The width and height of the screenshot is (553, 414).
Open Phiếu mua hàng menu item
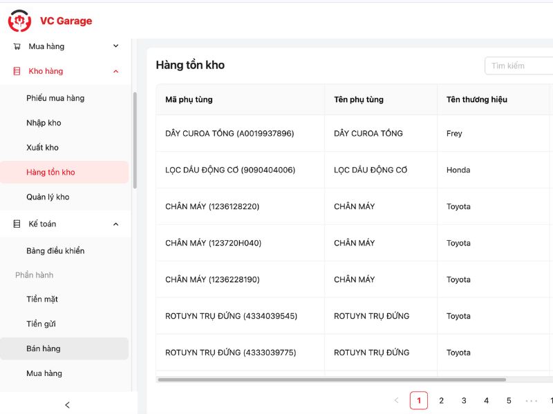pos(55,98)
